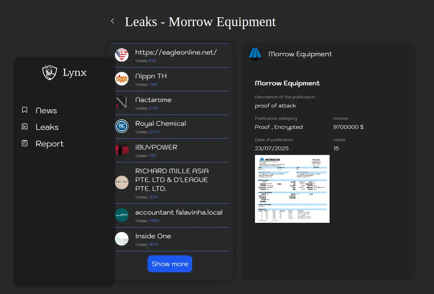Click the document icon next to Leaks
Viewport: 434px width, 294px height.
tap(24, 127)
